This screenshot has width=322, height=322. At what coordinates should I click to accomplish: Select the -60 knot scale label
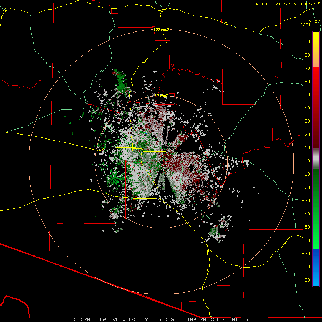pos(306,240)
